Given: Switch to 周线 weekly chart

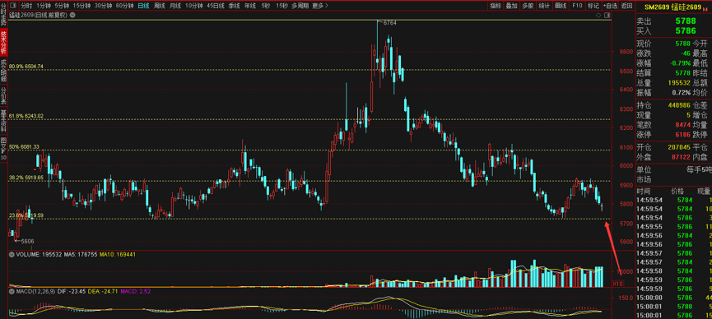Looking at the screenshot, I should [x=160, y=6].
